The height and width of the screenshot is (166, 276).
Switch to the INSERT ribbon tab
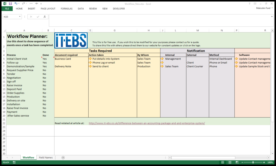[32, 9]
